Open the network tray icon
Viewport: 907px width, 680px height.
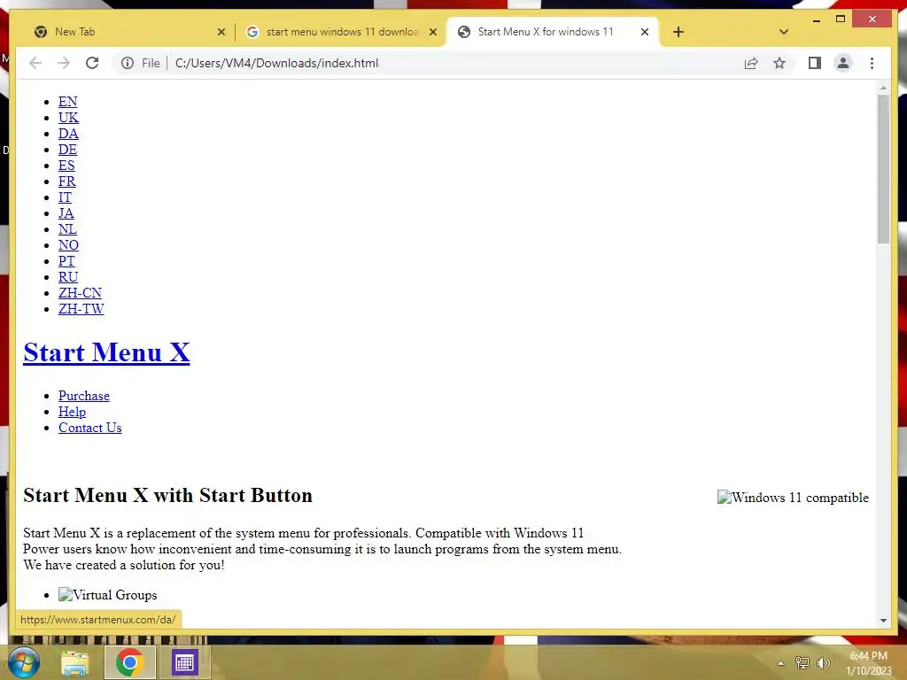pos(802,663)
